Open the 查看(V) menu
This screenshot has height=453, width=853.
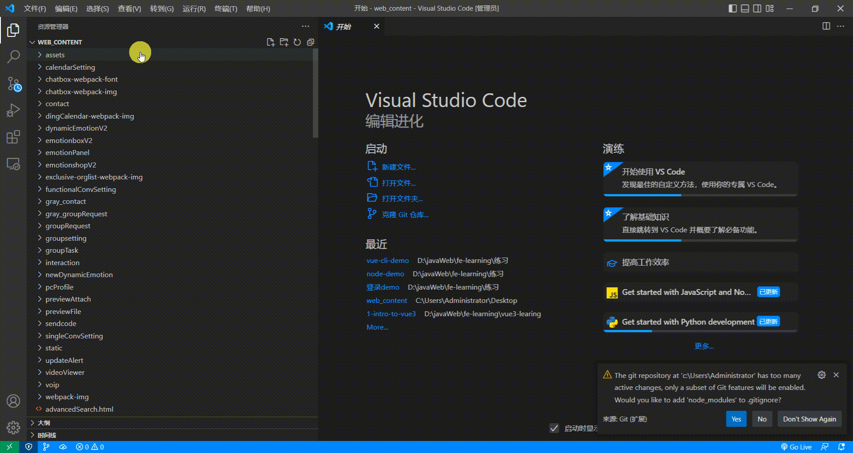[x=129, y=8]
